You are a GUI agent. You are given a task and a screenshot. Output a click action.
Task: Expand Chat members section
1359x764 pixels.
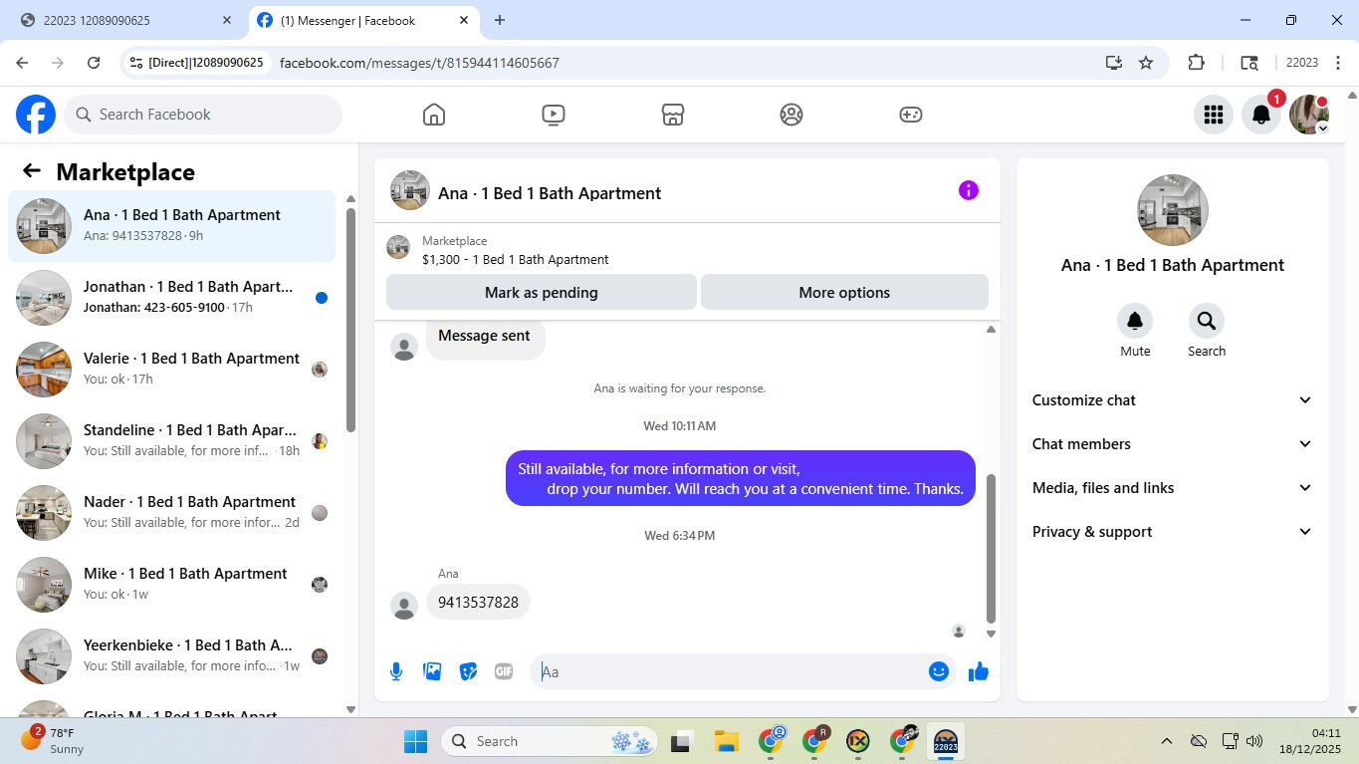1172,444
